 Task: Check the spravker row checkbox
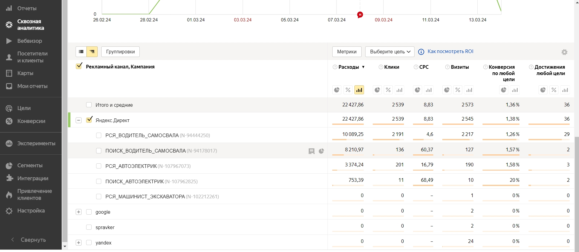[x=89, y=227]
